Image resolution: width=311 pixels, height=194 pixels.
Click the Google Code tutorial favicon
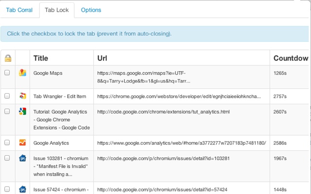(23, 112)
